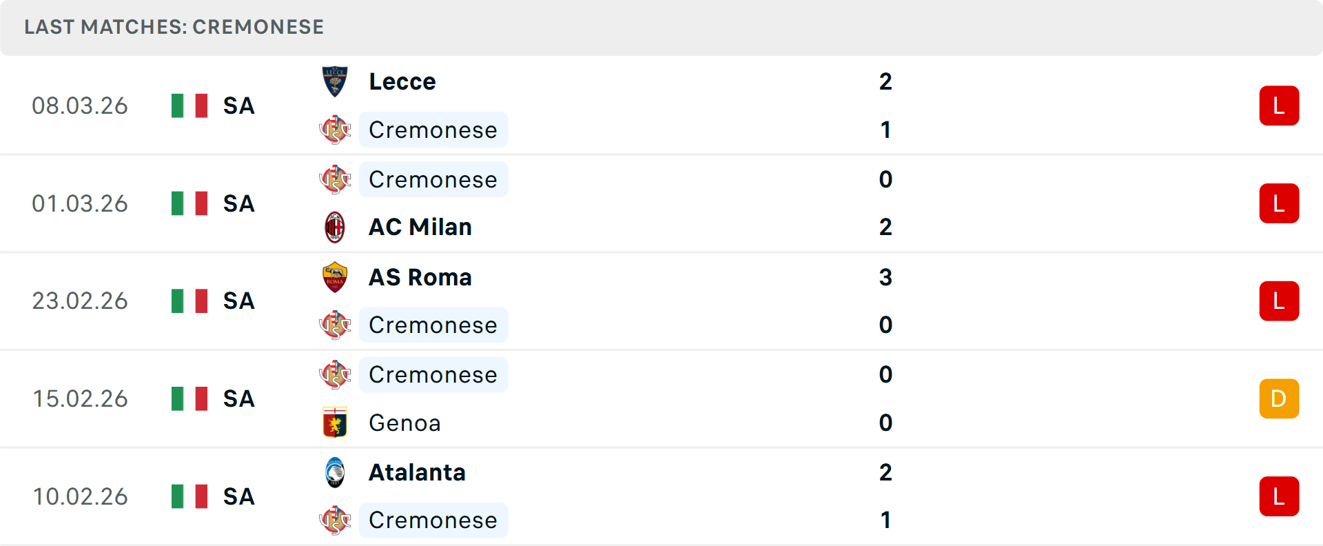Click the red L result indicator for AC Milan loss

1279,203
